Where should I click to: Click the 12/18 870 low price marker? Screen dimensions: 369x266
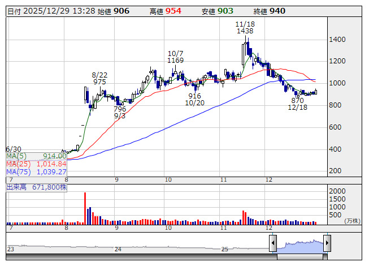[x=297, y=104]
